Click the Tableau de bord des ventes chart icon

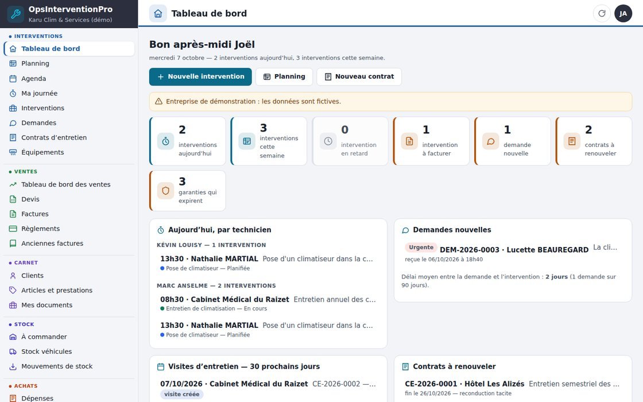coord(13,184)
